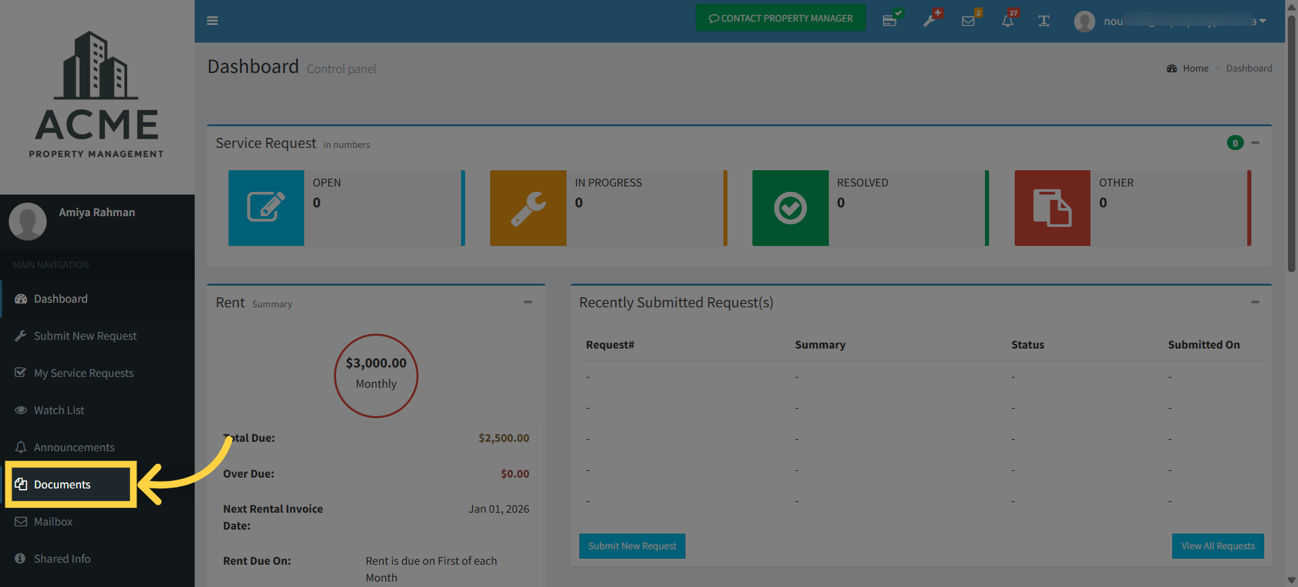Click the OTHER count label
This screenshot has width=1298, height=587.
(x=1116, y=182)
